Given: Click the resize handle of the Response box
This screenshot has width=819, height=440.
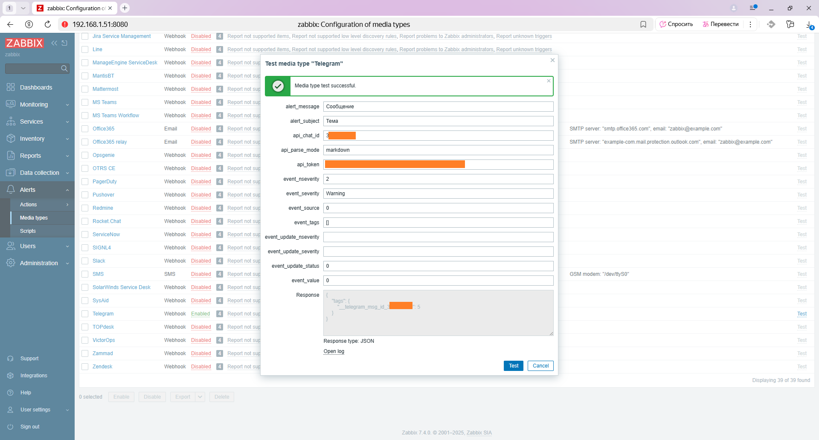Looking at the screenshot, I should pos(551,333).
